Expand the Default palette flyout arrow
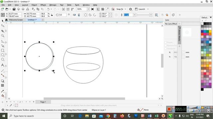The image size is (213, 119). (x=202, y=20)
